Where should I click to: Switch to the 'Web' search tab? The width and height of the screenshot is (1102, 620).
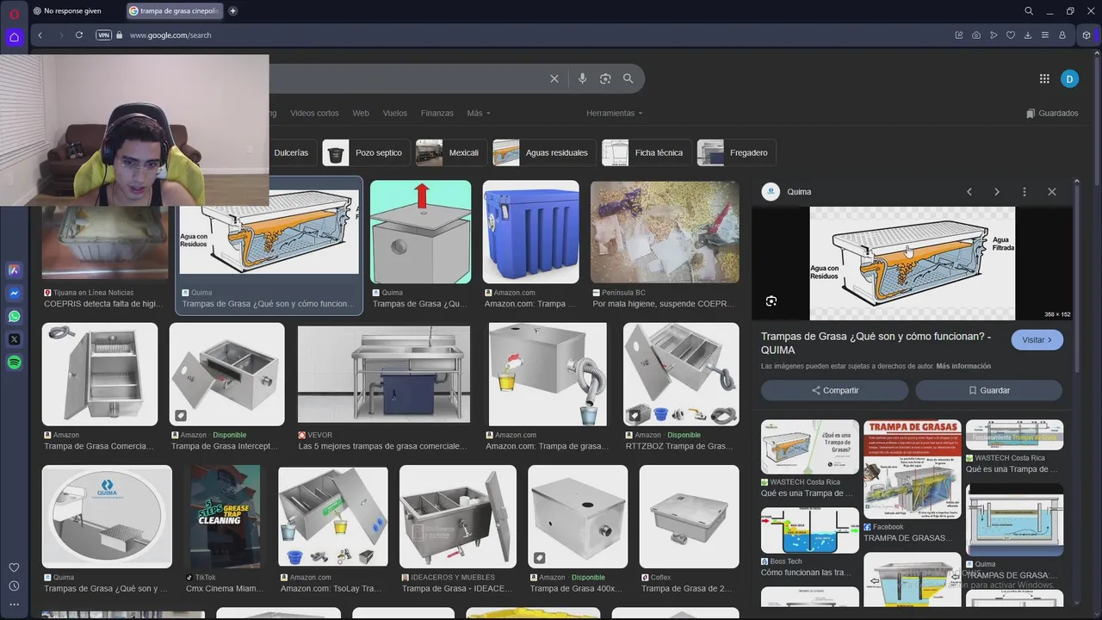(361, 113)
